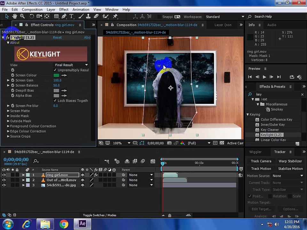Screen dimensions: 307x230
Task: Open the composition flowchart icon in timeline
Action: 107,161
